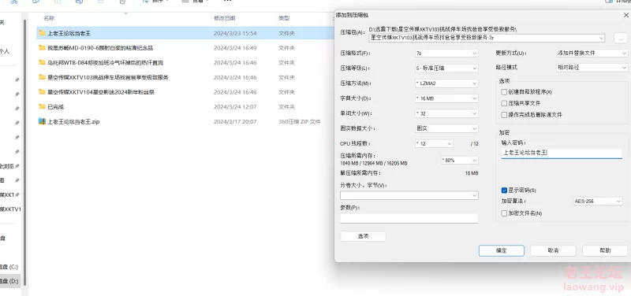Select 星空传媒XKTV104 folder name
Image resolution: width=631 pixels, height=296 pixels.
101,92
